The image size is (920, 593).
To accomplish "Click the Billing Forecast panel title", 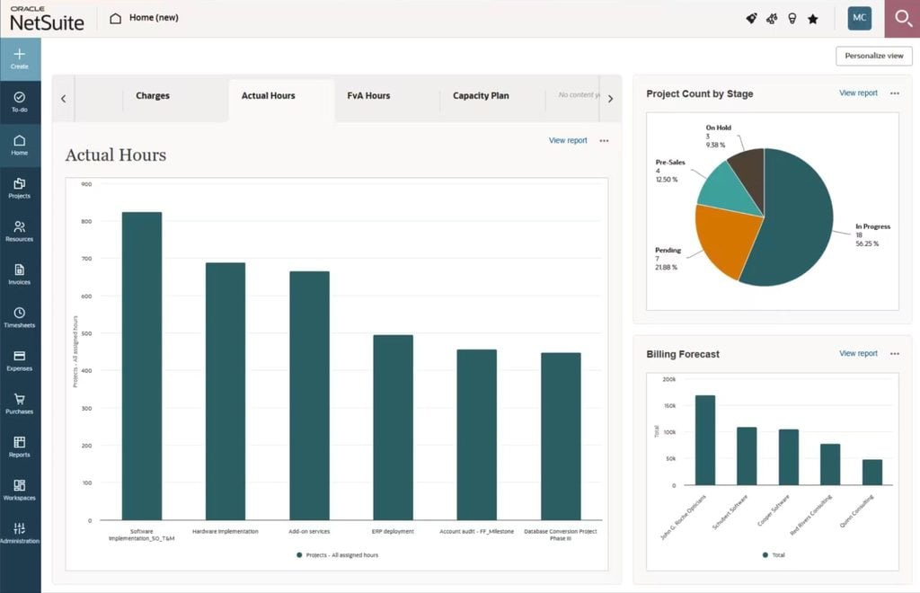I will tap(683, 354).
